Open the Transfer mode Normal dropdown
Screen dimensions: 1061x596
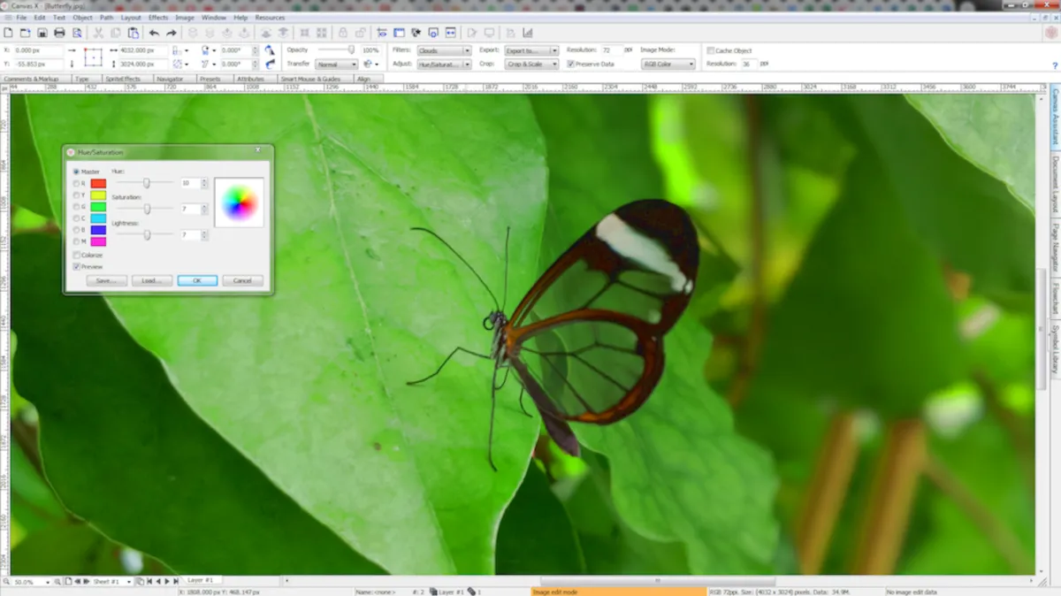click(336, 65)
